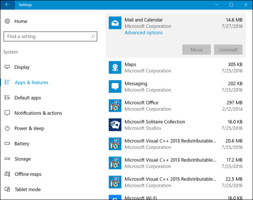This screenshot has height=200, width=253.
Task: Click the back arrow in title bar
Action: click(7, 5)
